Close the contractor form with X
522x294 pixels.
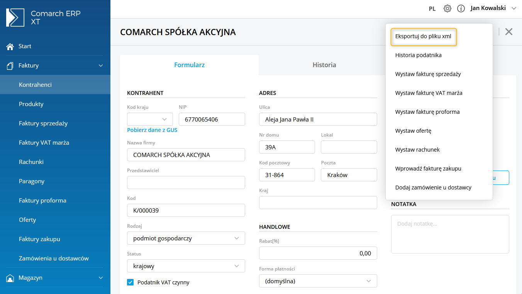(509, 32)
